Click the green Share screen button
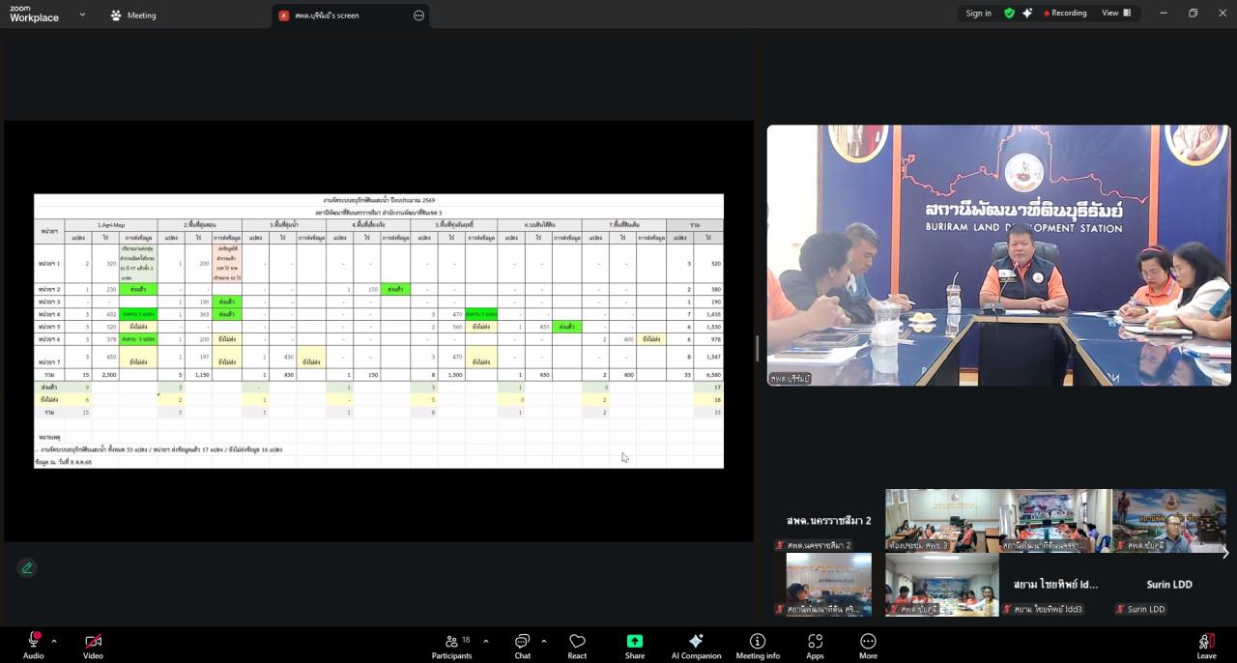This screenshot has width=1237, height=663. [x=635, y=645]
